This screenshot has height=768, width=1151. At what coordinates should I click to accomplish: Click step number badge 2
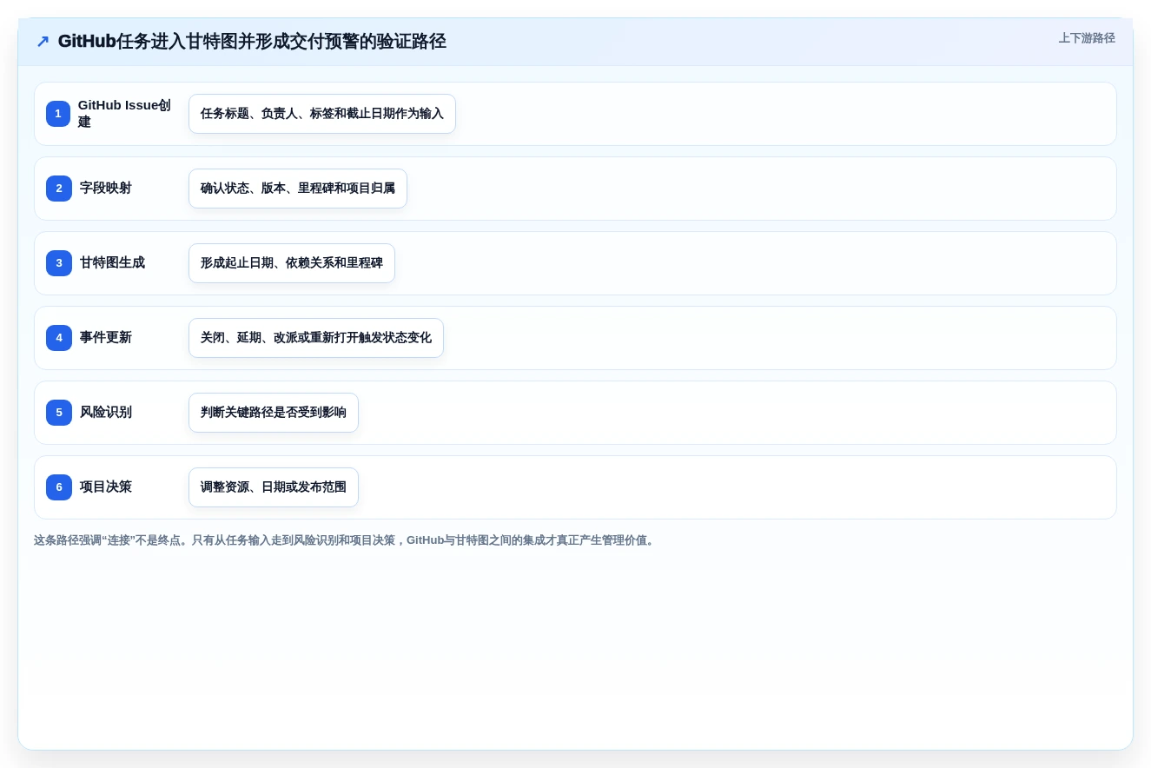click(59, 189)
